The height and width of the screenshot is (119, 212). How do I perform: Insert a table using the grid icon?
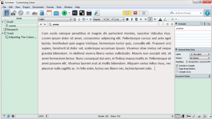pos(84,19)
